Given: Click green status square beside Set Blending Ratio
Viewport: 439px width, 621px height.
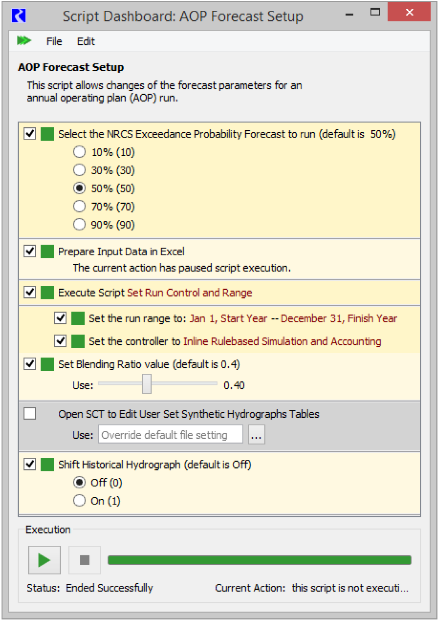Looking at the screenshot, I should point(47,364).
